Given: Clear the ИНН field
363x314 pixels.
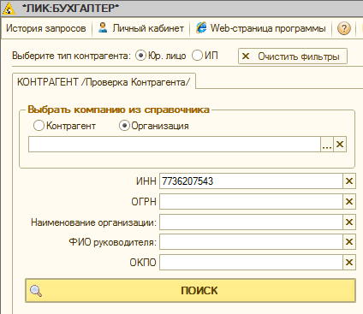Looking at the screenshot, I should 349,181.
